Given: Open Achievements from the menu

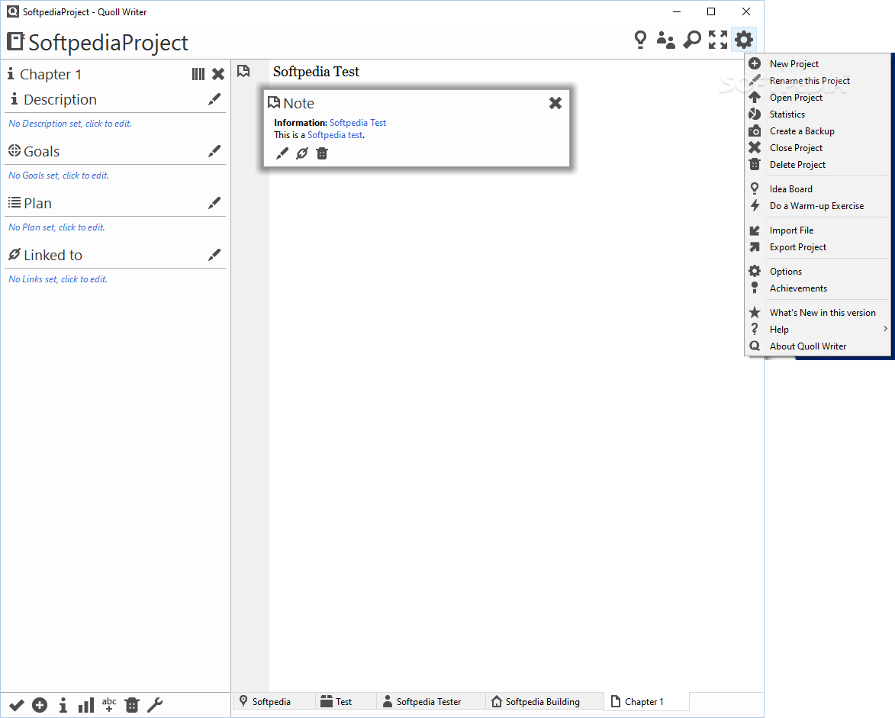Looking at the screenshot, I should (x=817, y=288).
